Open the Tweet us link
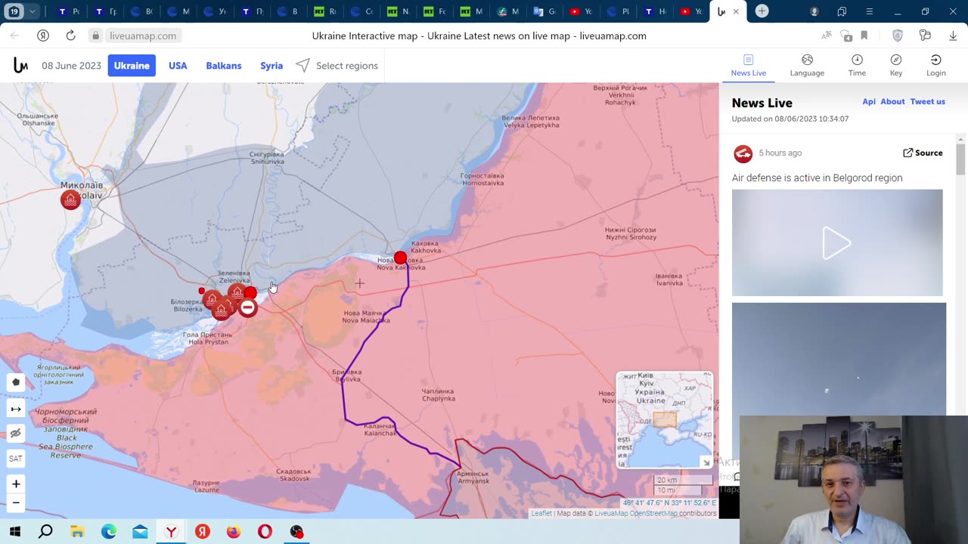 click(x=928, y=101)
